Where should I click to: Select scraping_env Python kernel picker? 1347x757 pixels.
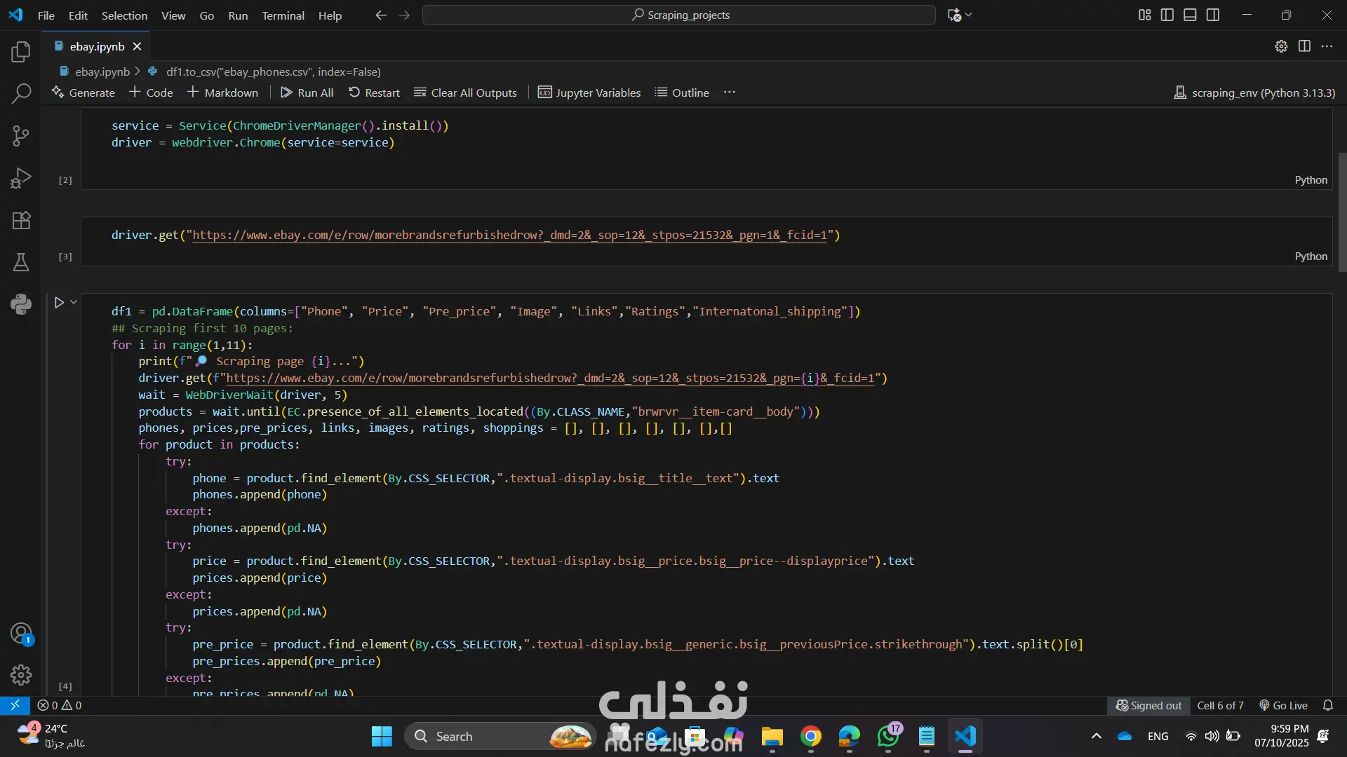pyautogui.click(x=1254, y=93)
